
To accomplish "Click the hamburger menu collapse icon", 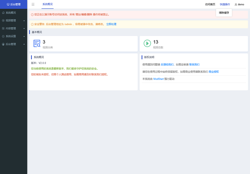I will coord(33,4).
